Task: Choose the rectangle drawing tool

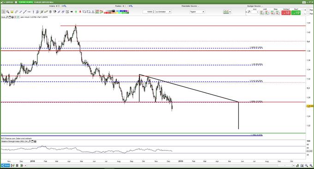Action: pyautogui.click(x=89, y=12)
